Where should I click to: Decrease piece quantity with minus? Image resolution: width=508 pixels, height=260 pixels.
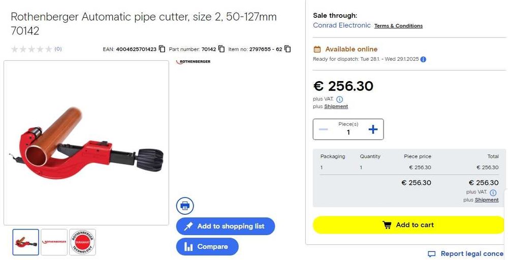pos(323,129)
